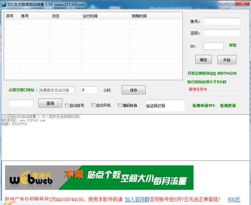Screen dimensions: 251x205
Task: Click the 检测更新 check update link
Action: click(x=228, y=106)
